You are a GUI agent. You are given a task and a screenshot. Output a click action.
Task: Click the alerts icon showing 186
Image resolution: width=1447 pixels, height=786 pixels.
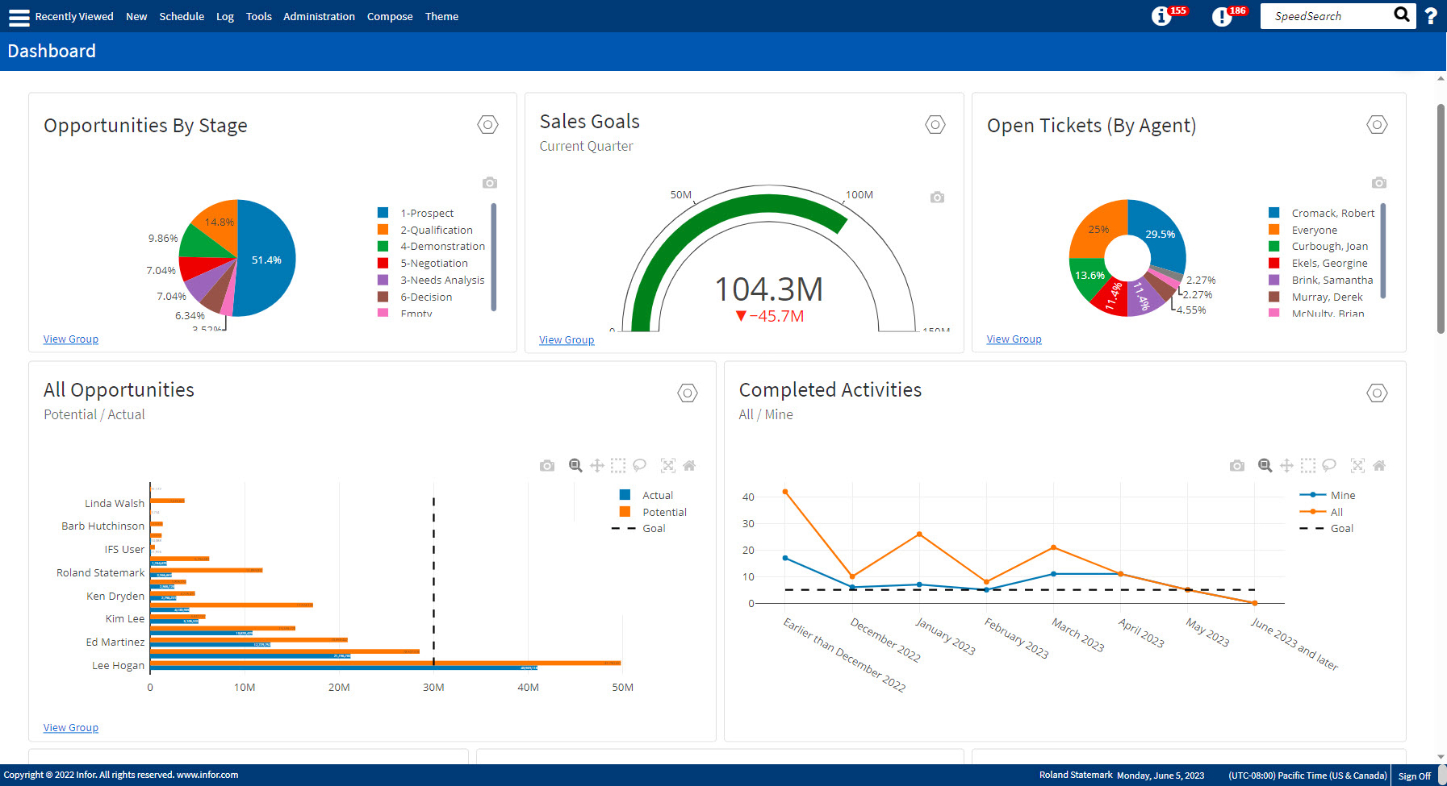tap(1220, 15)
